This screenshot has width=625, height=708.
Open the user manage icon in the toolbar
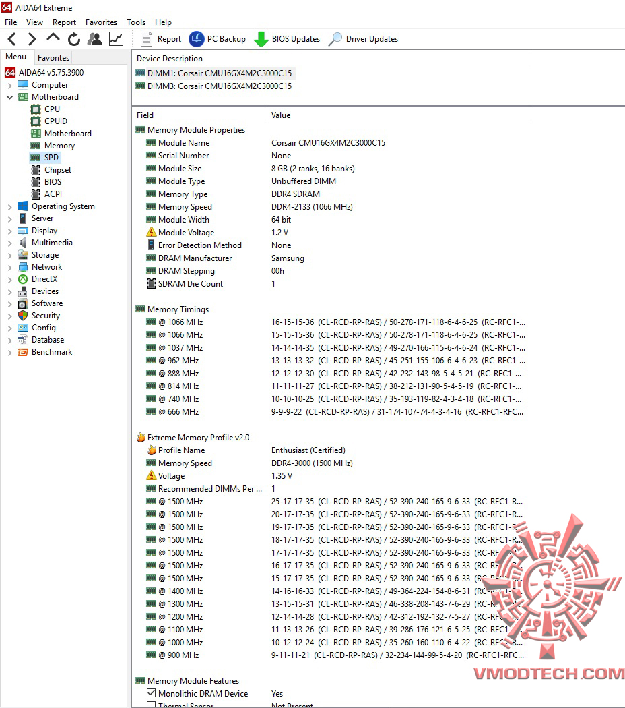(x=95, y=39)
